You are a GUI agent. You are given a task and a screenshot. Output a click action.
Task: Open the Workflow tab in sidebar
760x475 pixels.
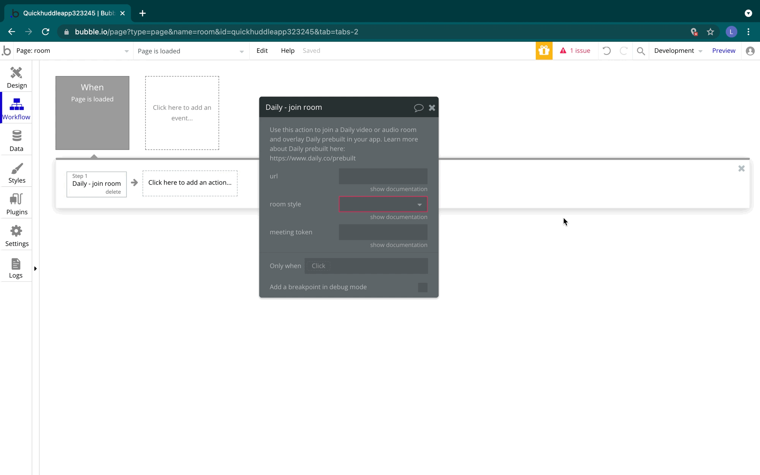click(16, 109)
